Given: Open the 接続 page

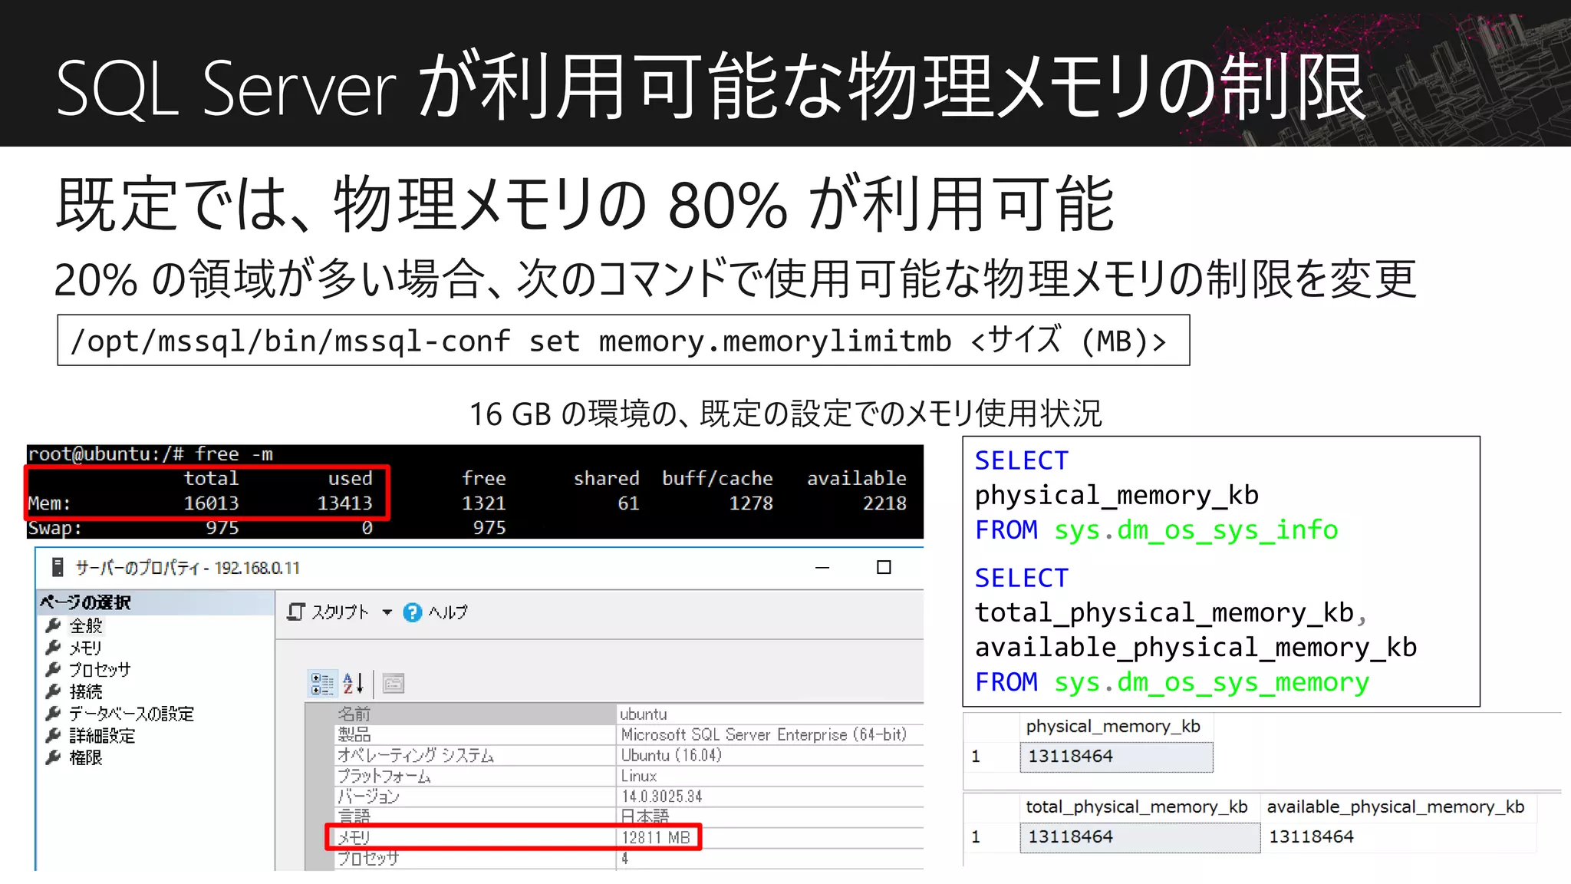Looking at the screenshot, I should (86, 691).
